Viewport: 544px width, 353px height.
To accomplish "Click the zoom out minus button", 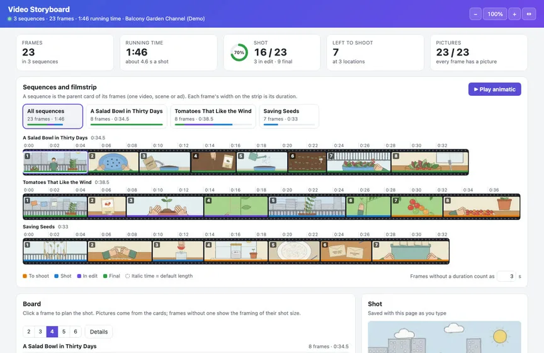I will 475,14.
